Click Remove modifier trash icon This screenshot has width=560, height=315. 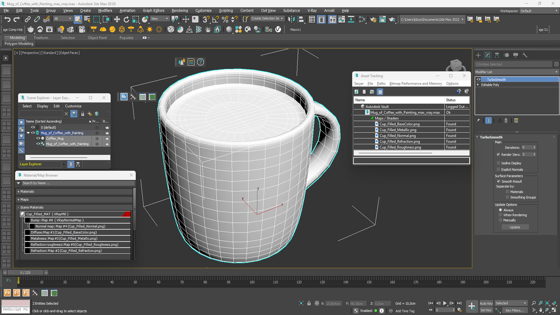click(506, 120)
